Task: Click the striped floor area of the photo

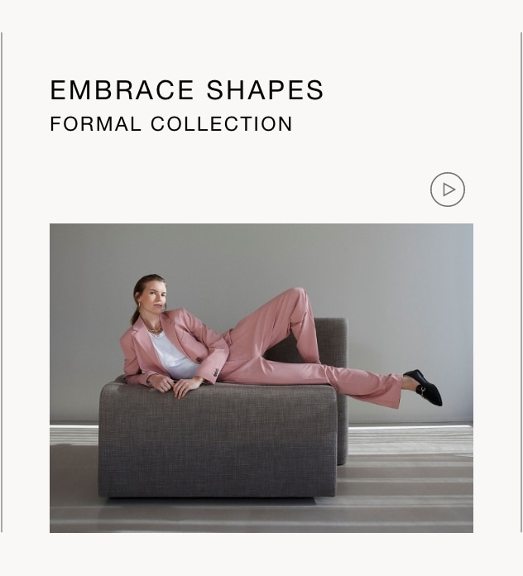Action: tap(404, 478)
